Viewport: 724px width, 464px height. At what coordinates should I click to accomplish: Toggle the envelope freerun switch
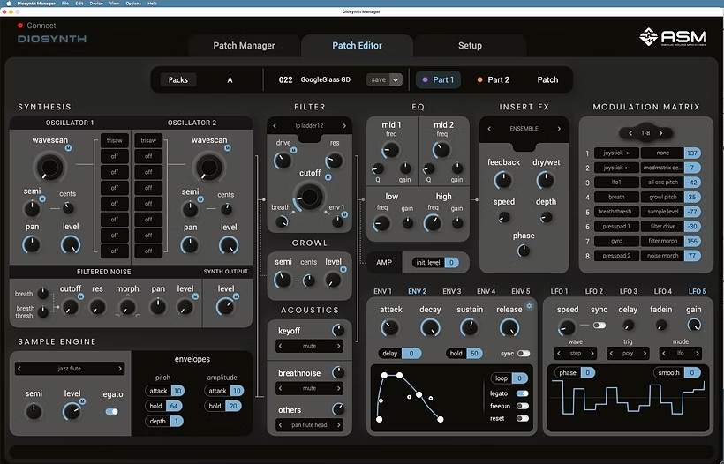[523, 406]
